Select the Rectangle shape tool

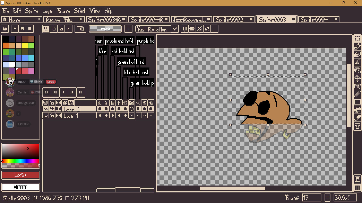pyautogui.click(x=357, y=102)
